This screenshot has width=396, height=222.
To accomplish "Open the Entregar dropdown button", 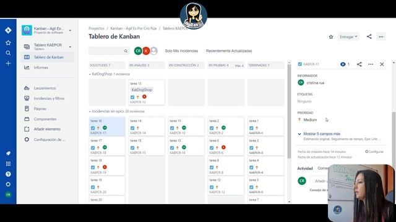I will tap(348, 37).
